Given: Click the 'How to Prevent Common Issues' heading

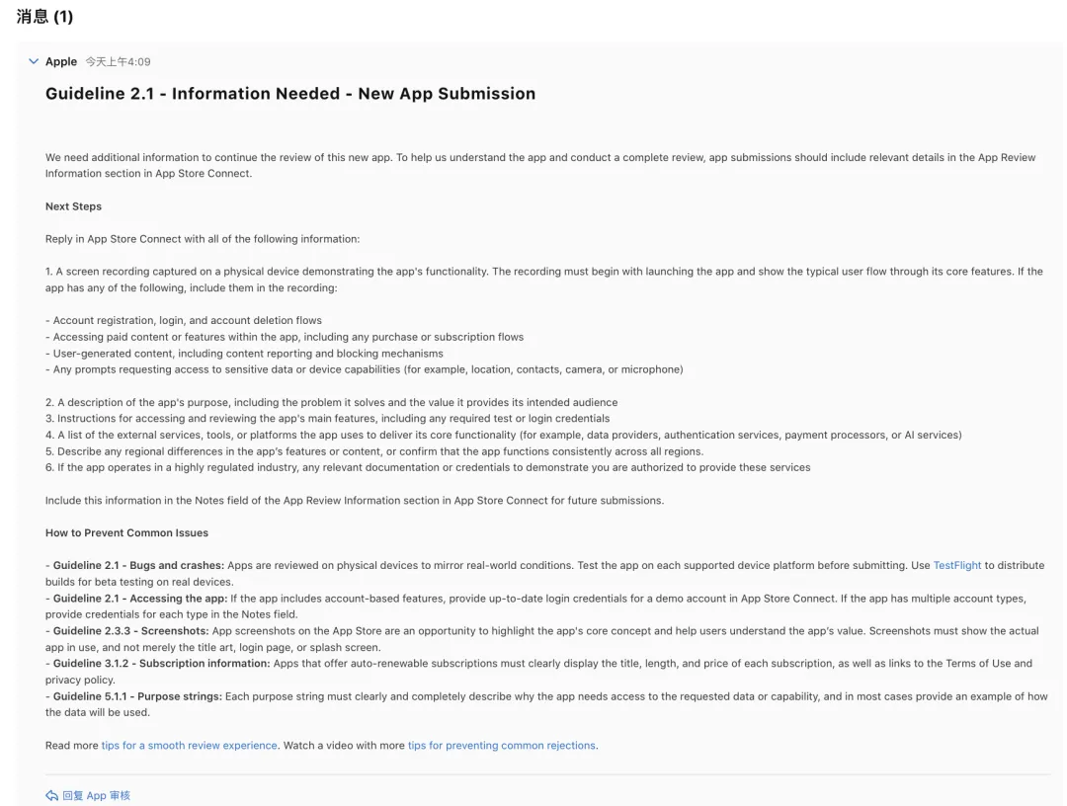Looking at the screenshot, I should point(126,532).
